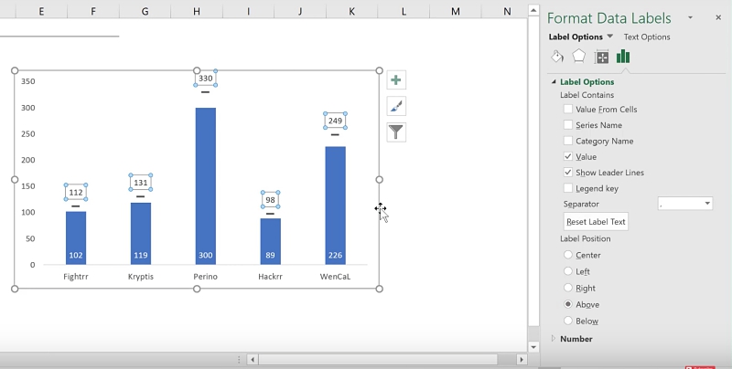
Task: Open the Chart Filters funnel button
Action: (x=396, y=132)
